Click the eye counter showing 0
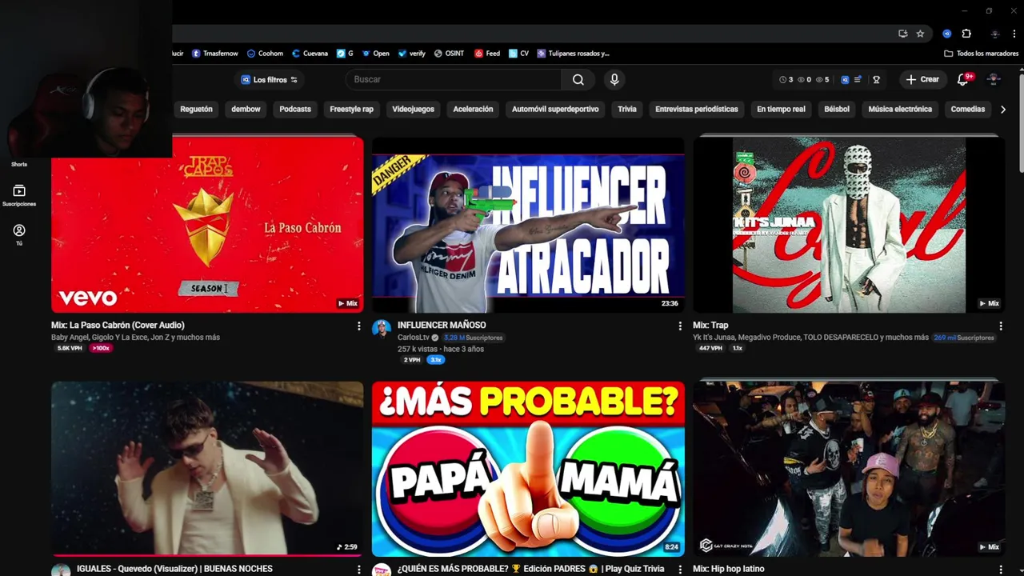 coord(804,79)
